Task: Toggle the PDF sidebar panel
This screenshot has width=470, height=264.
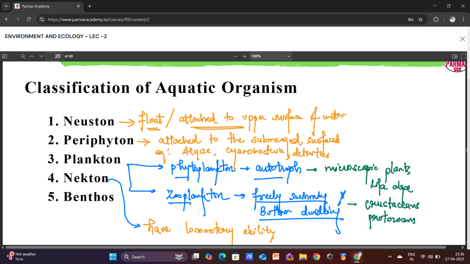Action: tap(5, 56)
